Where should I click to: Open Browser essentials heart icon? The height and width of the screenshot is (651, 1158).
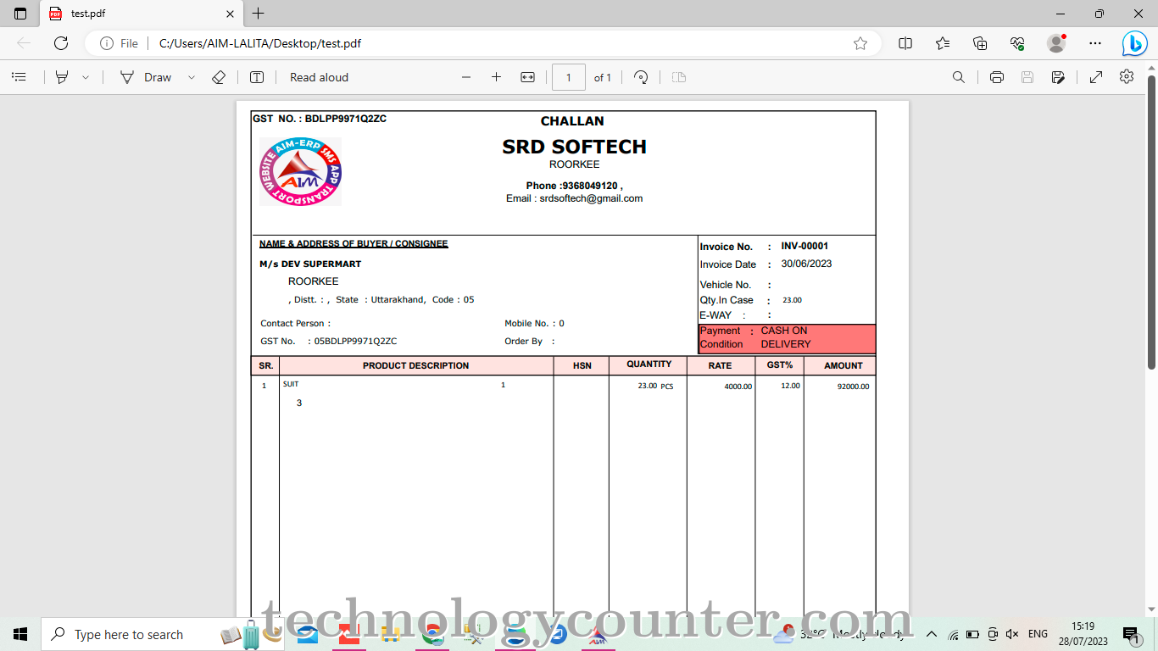pyautogui.click(x=1017, y=43)
